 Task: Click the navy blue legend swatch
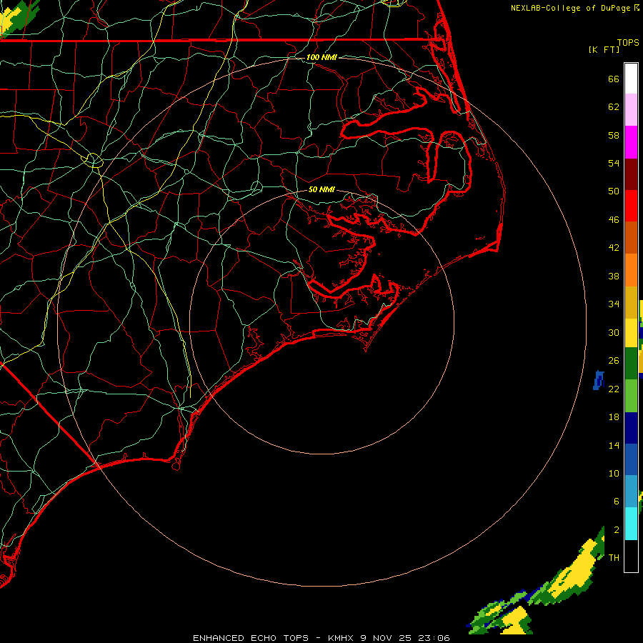tap(631, 427)
